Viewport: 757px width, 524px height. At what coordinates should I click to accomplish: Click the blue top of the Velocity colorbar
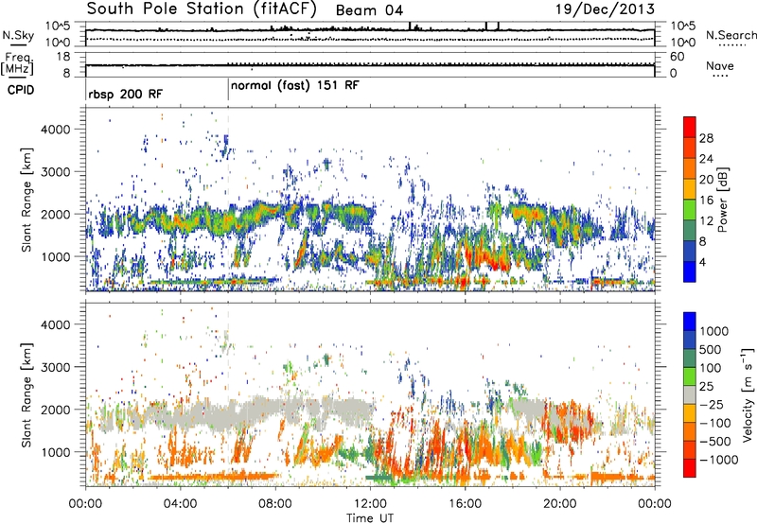690,322
